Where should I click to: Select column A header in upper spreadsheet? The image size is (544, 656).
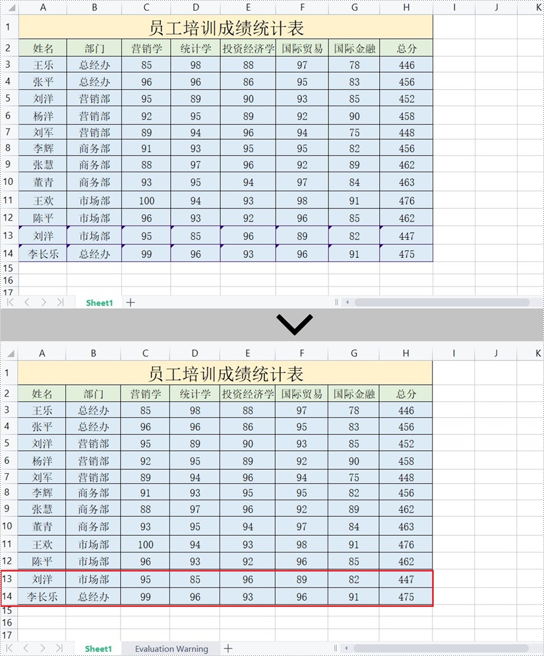click(43, 7)
